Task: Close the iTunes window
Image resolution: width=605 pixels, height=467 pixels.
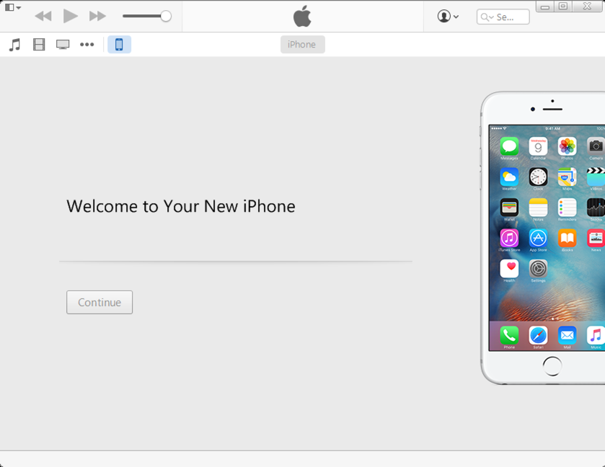Action: click(587, 6)
